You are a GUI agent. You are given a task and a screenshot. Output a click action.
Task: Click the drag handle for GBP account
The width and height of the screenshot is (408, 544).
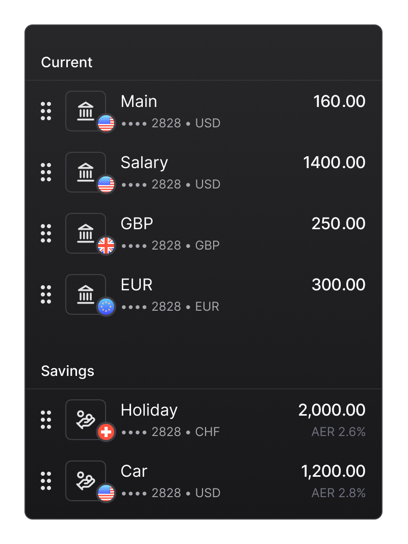tap(46, 233)
